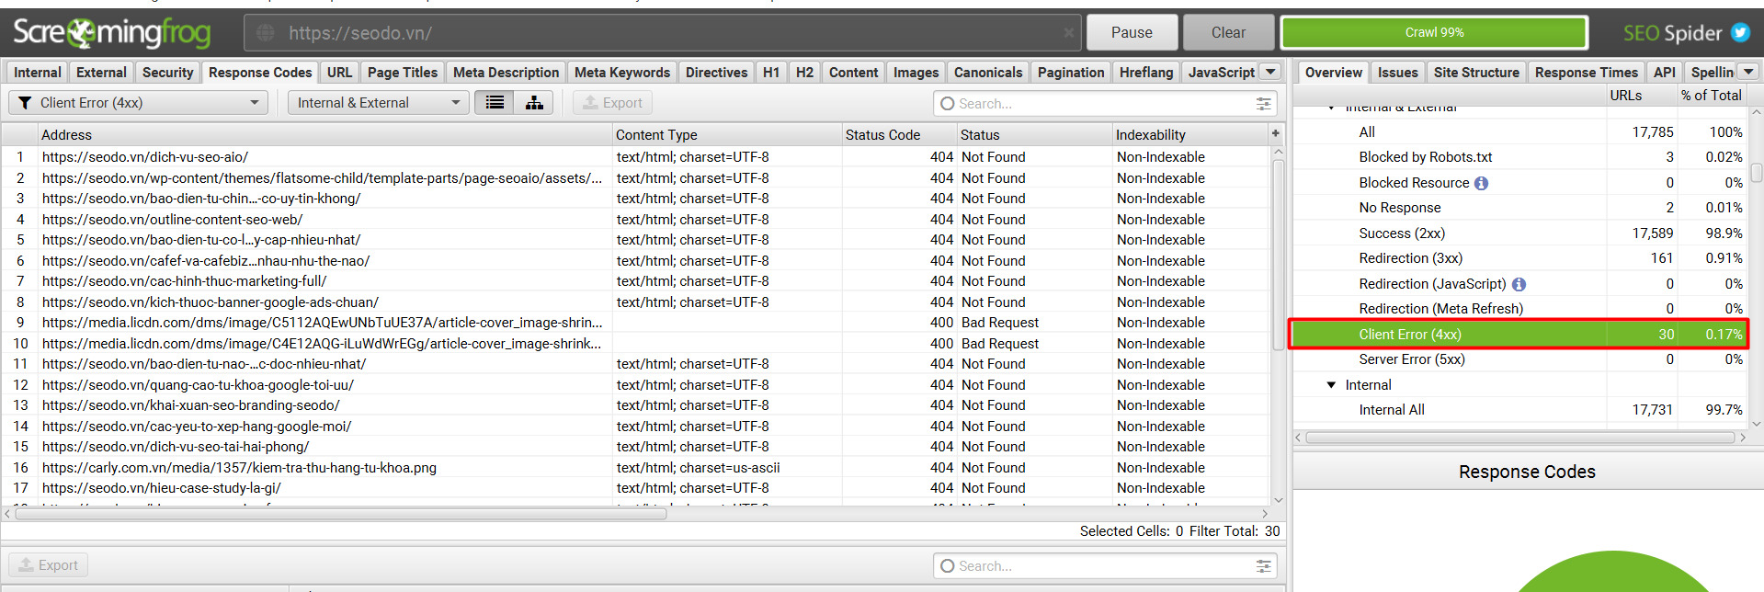The width and height of the screenshot is (1764, 592).
Task: Switch to the tree view icon
Action: tap(533, 103)
